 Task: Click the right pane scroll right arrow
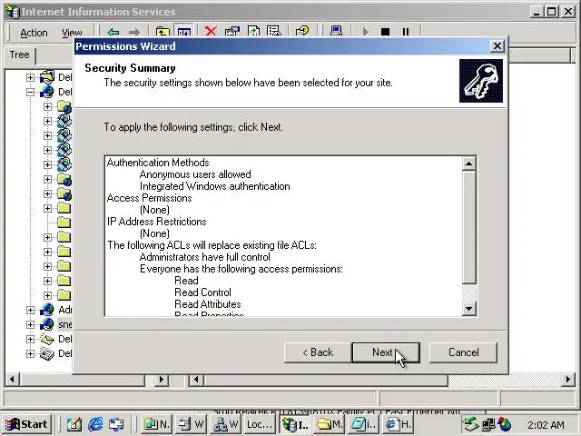click(x=567, y=380)
